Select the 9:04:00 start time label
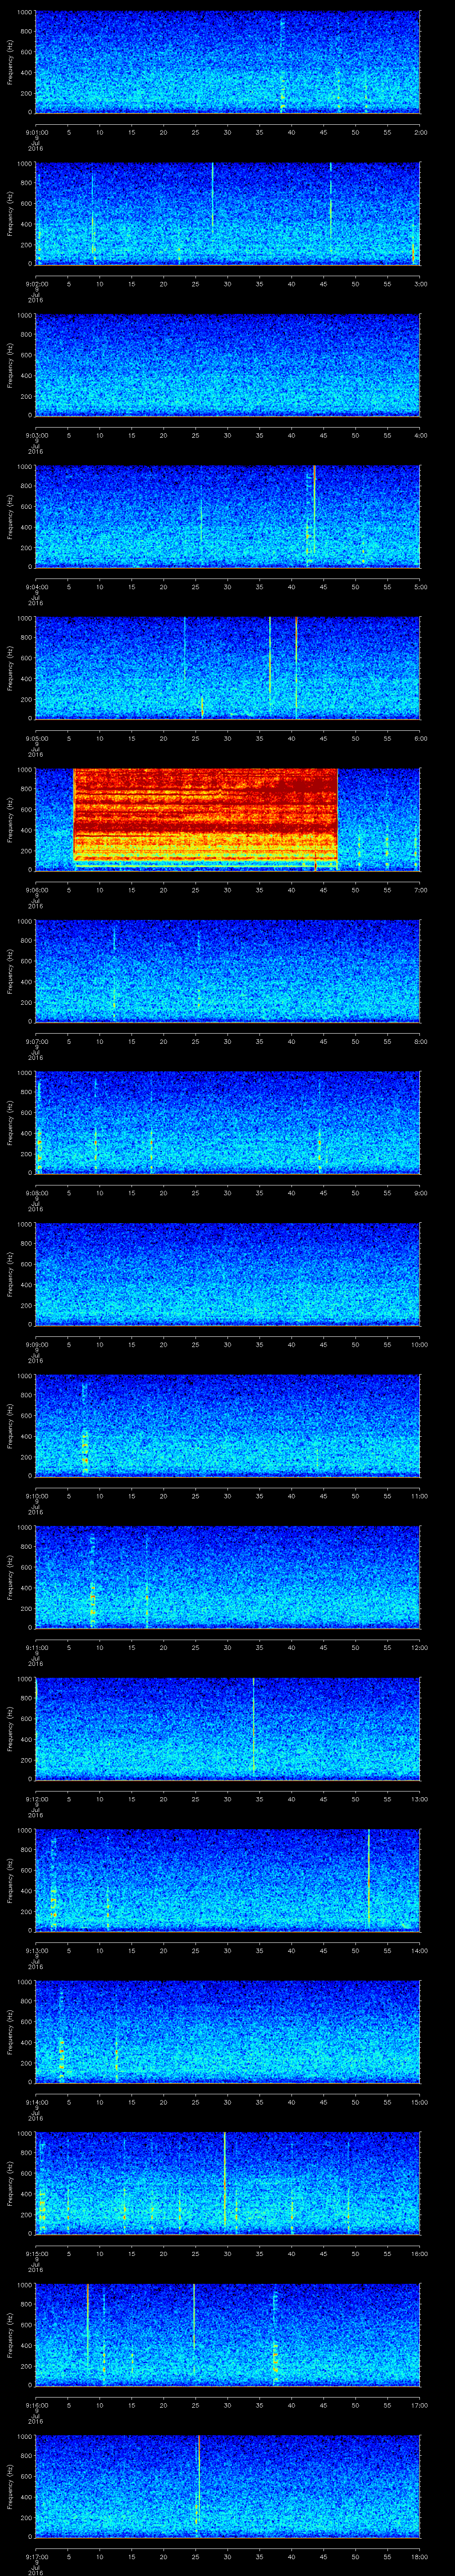The image size is (455, 2576). [36, 587]
